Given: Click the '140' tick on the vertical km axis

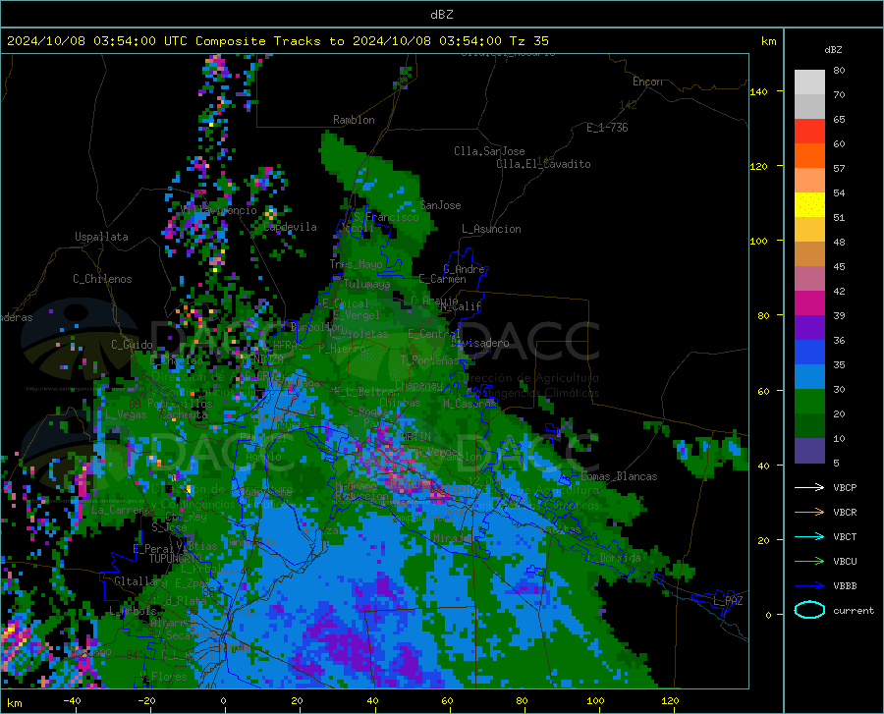Looking at the screenshot, I should 759,92.
